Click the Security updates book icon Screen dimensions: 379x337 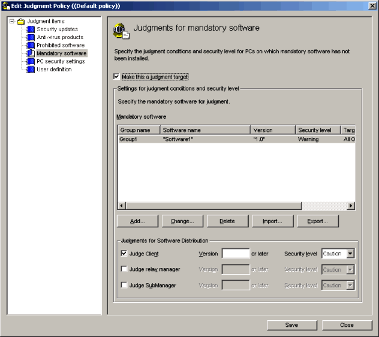31,29
